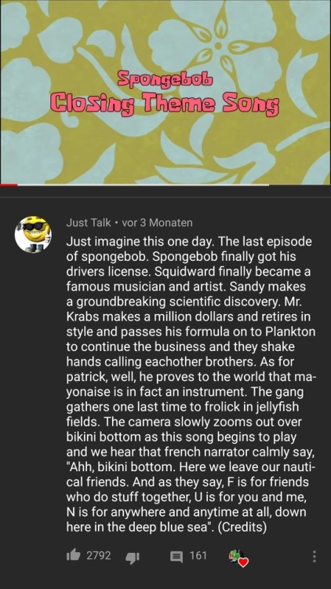Dislike the comment with the thumbs-down icon

tap(132, 557)
